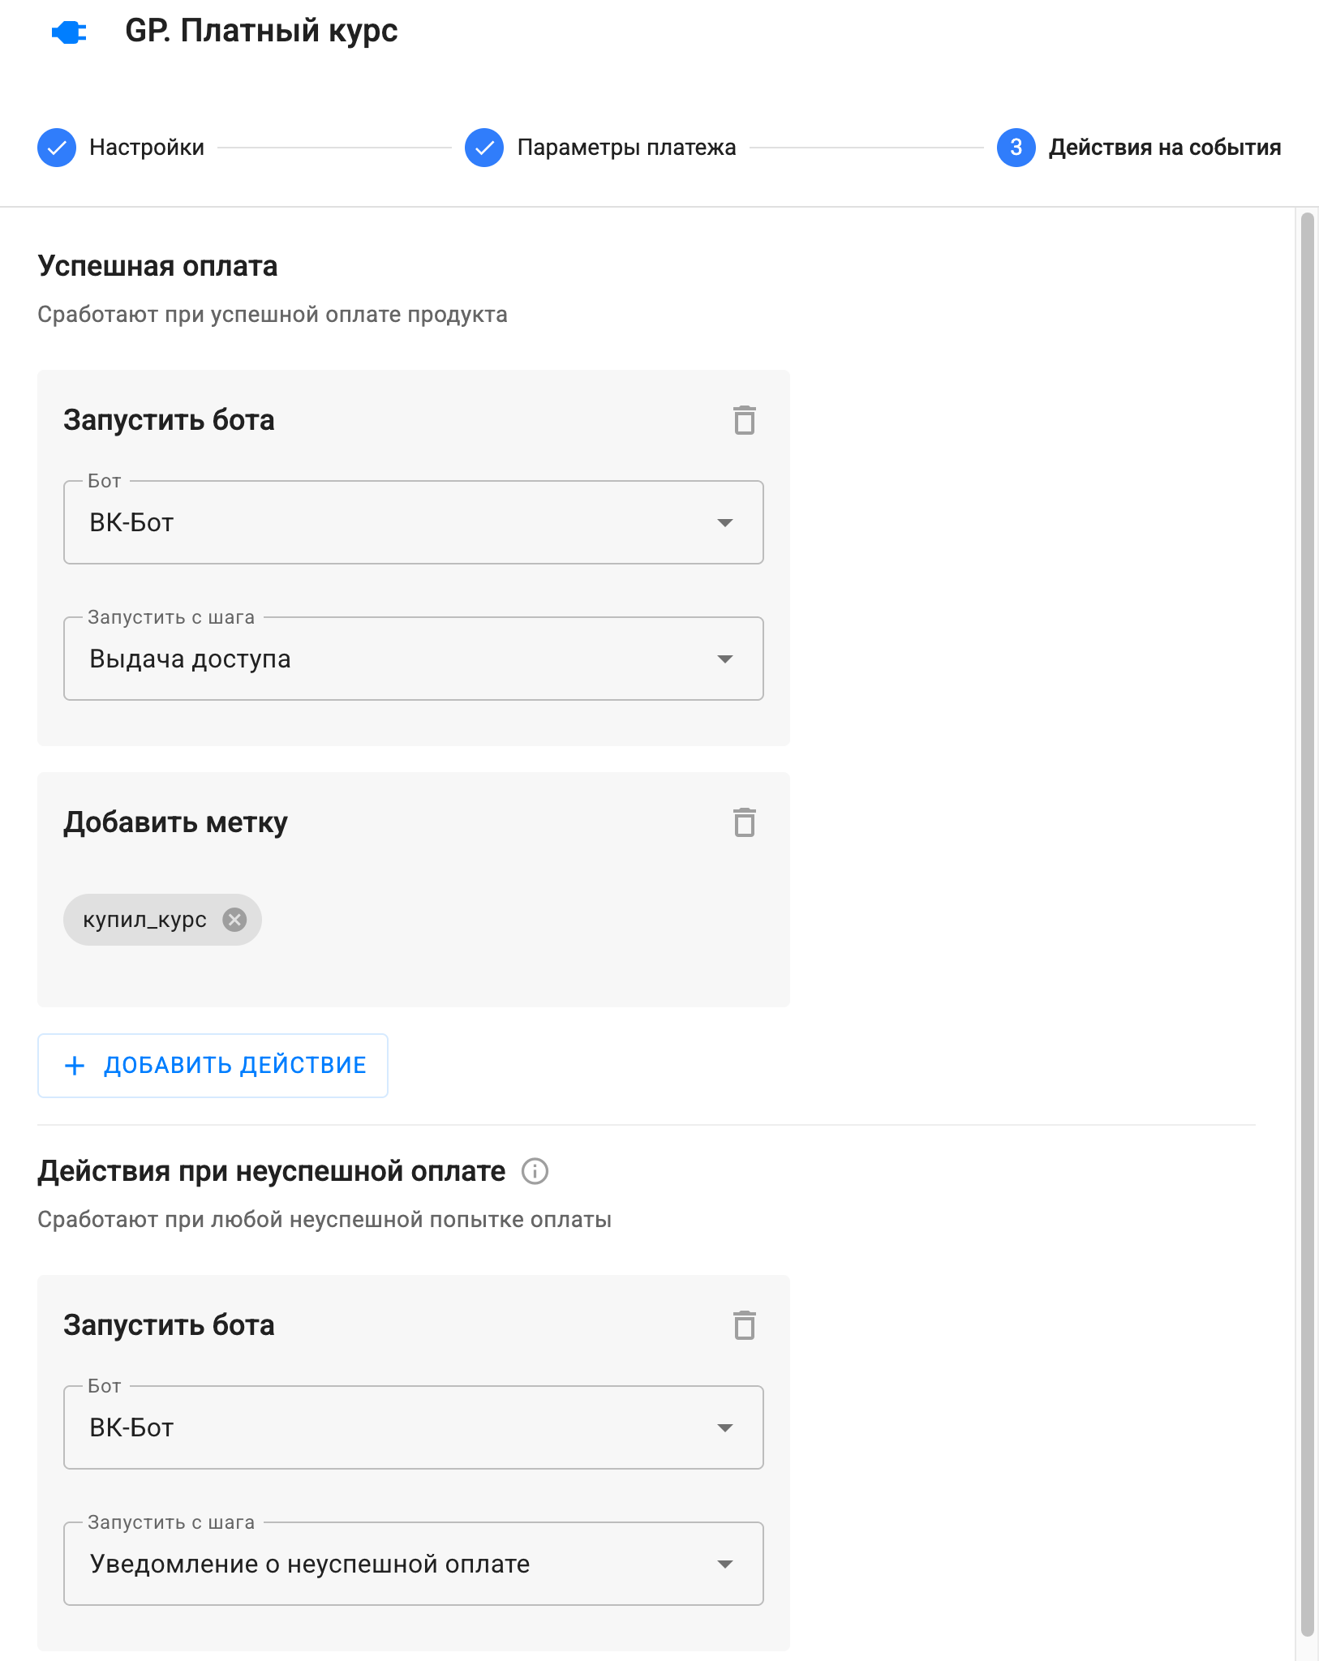Image resolution: width=1319 pixels, height=1661 pixels.
Task: Click the ДОБАВИТЬ ДЕЙСТВИЕ button
Action: 213,1066
